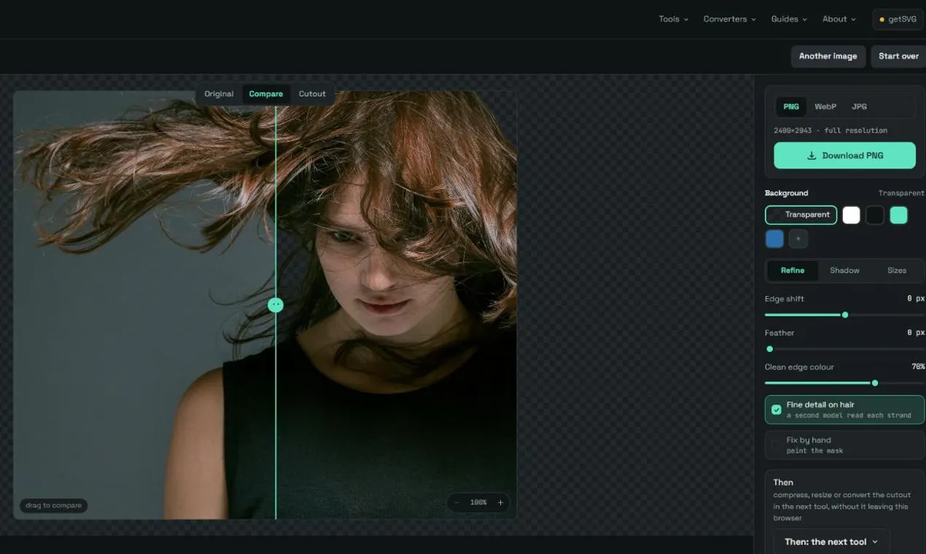Add a custom background color with plus
926x554 pixels.
tap(798, 238)
